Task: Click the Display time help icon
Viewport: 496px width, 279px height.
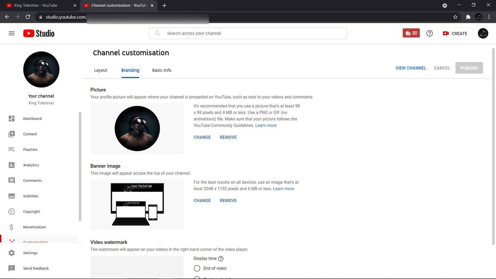Action: coord(221,259)
